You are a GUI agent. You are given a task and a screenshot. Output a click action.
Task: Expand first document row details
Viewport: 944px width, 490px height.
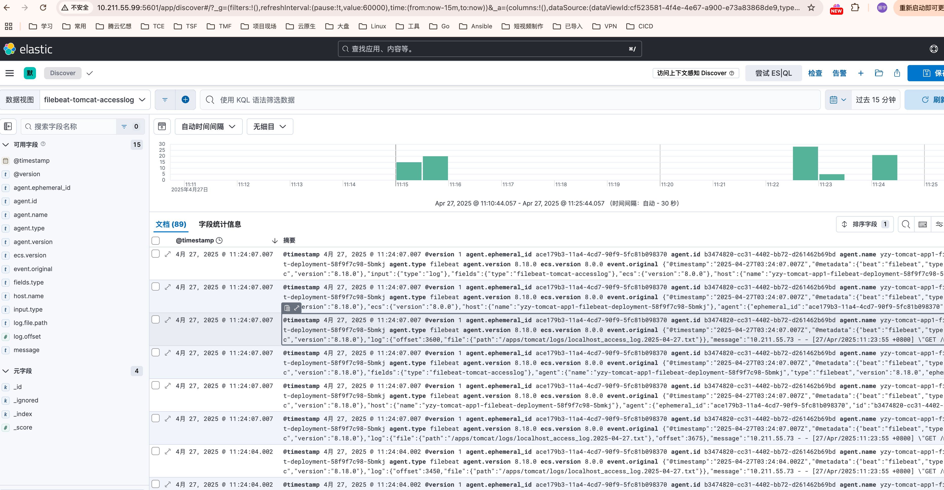(x=168, y=254)
